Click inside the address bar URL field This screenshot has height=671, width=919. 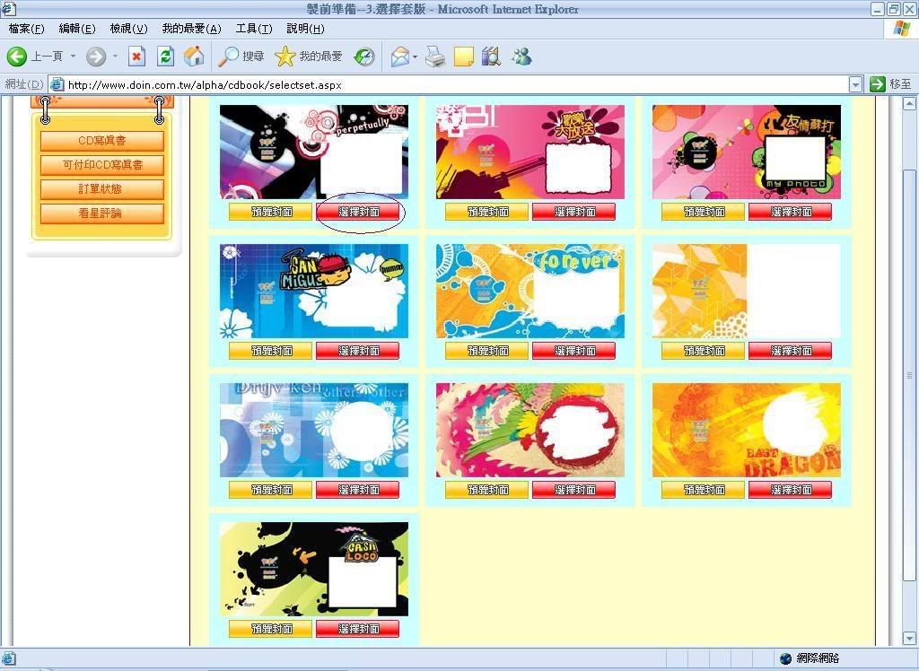click(449, 84)
